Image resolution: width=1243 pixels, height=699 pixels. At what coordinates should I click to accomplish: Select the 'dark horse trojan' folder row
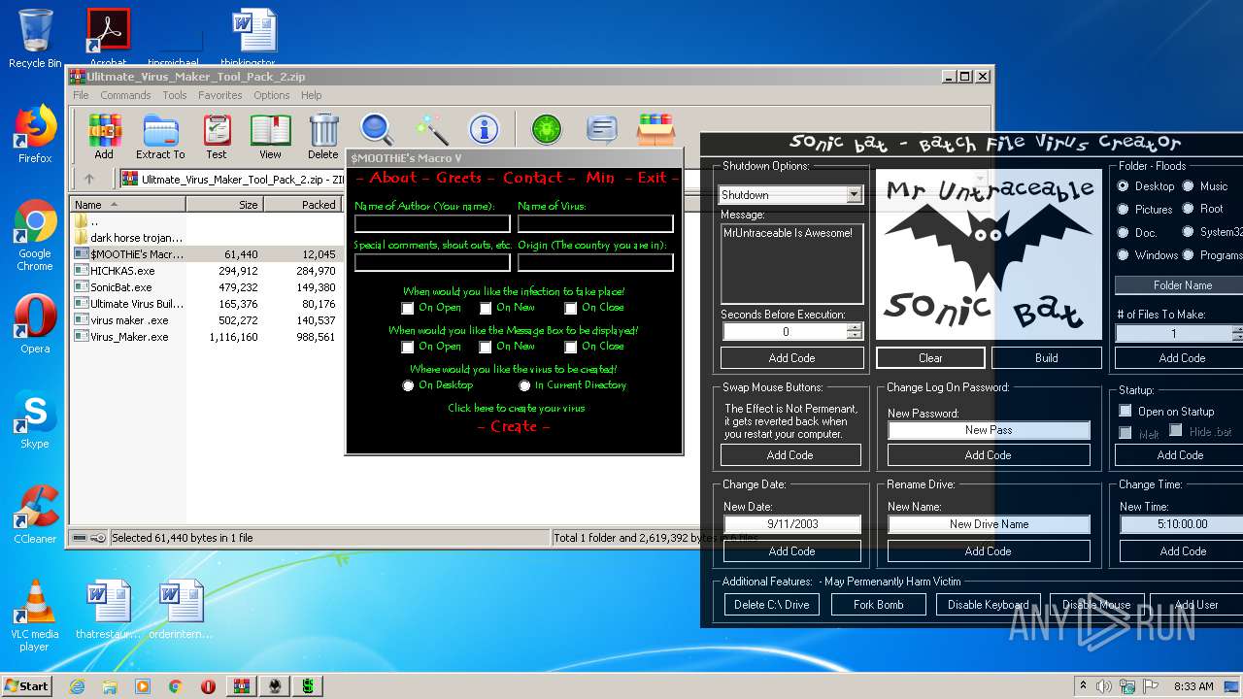tap(205, 237)
